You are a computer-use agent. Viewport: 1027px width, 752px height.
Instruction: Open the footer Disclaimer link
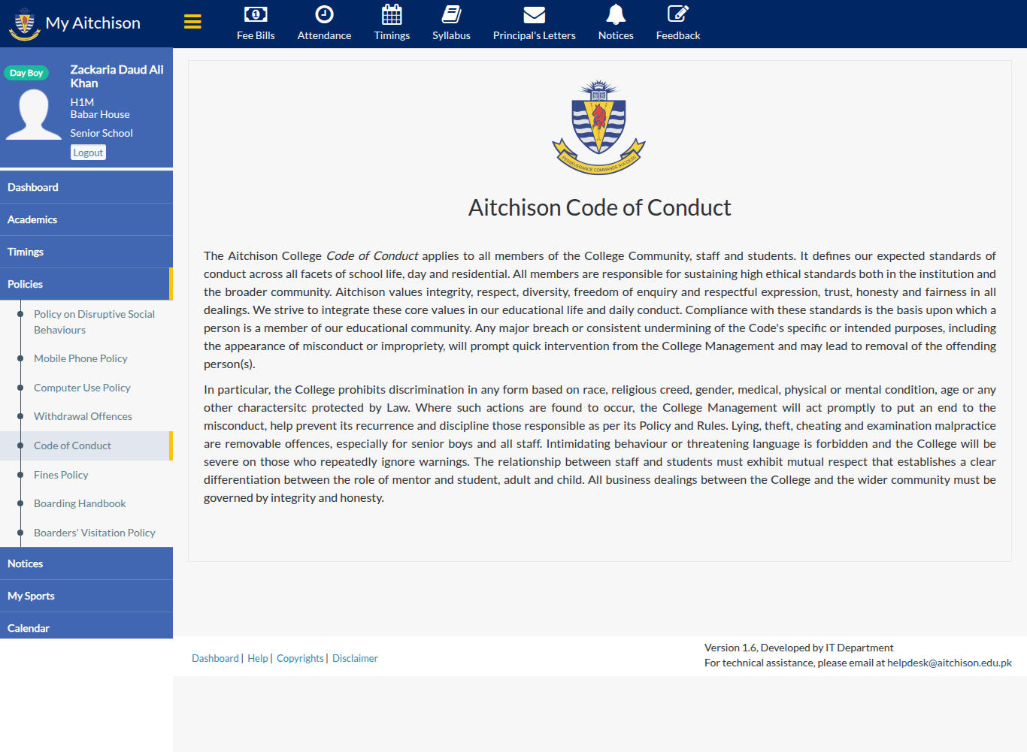click(x=355, y=658)
